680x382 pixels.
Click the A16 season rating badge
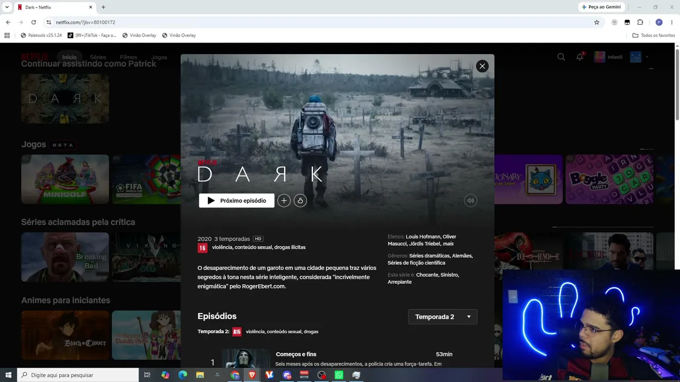(x=237, y=332)
